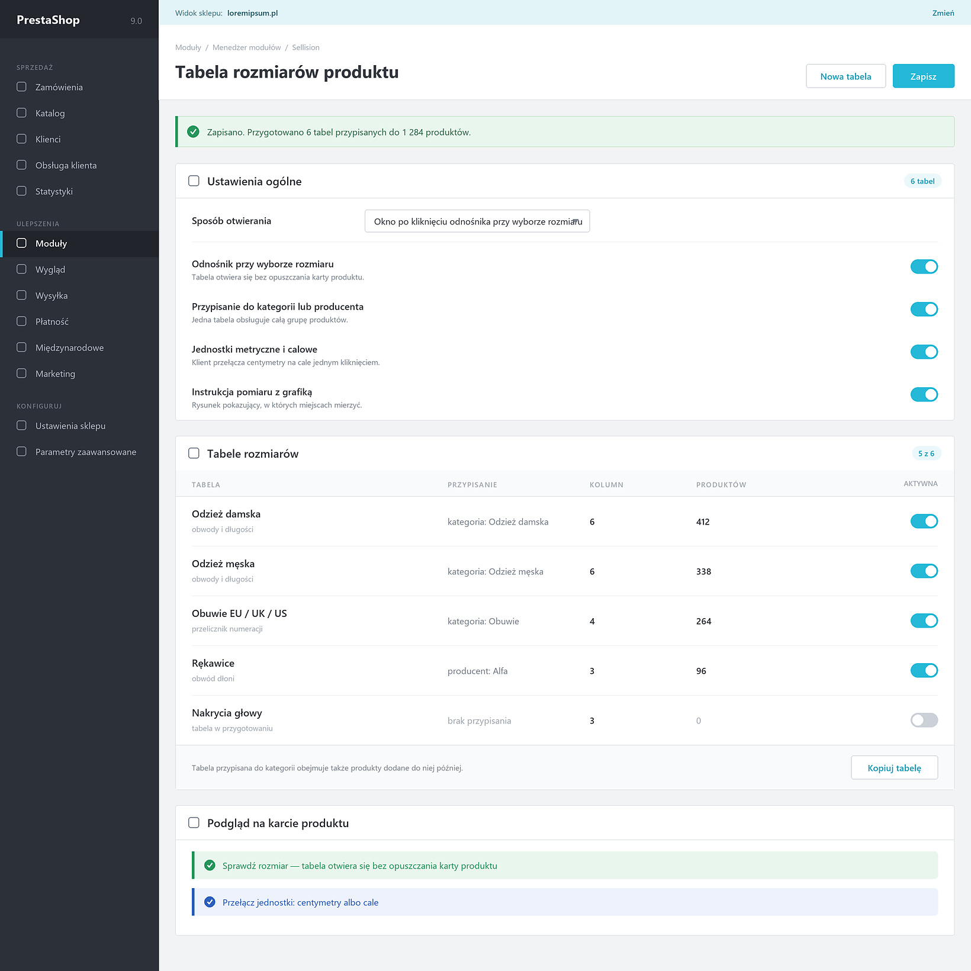Click the Obsługa klienta sidebar icon
Image resolution: width=971 pixels, height=971 pixels.
click(x=21, y=165)
